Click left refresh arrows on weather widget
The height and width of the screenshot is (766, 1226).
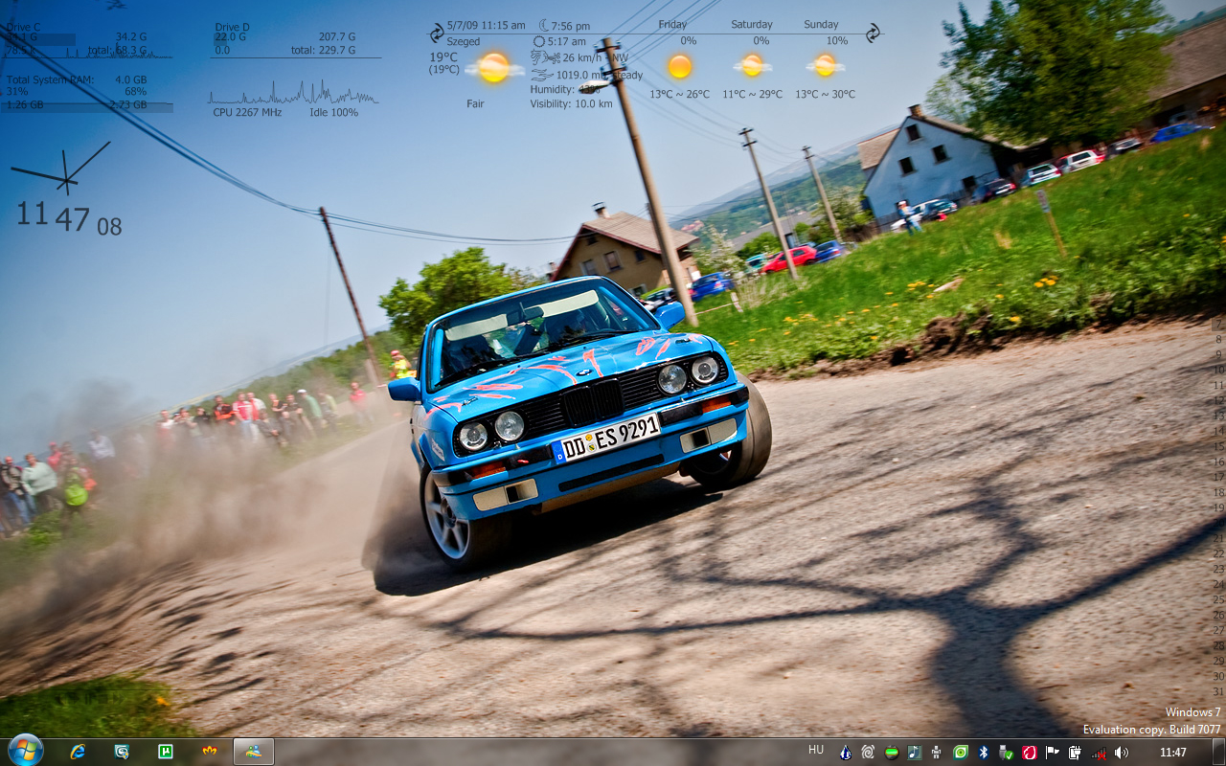coord(437,33)
